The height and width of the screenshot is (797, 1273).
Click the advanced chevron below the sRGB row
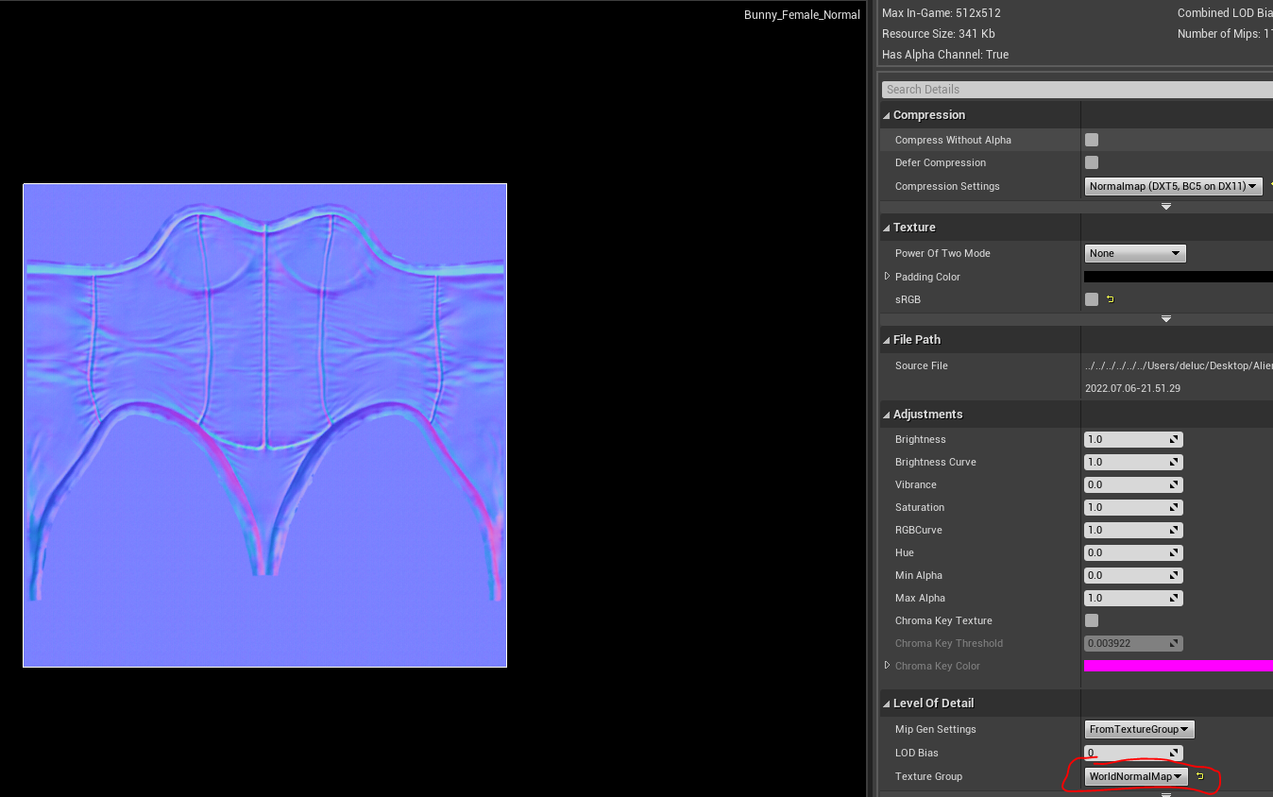click(1165, 318)
